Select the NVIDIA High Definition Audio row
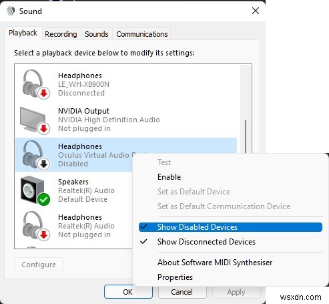This screenshot has height=304, width=329. point(109,120)
